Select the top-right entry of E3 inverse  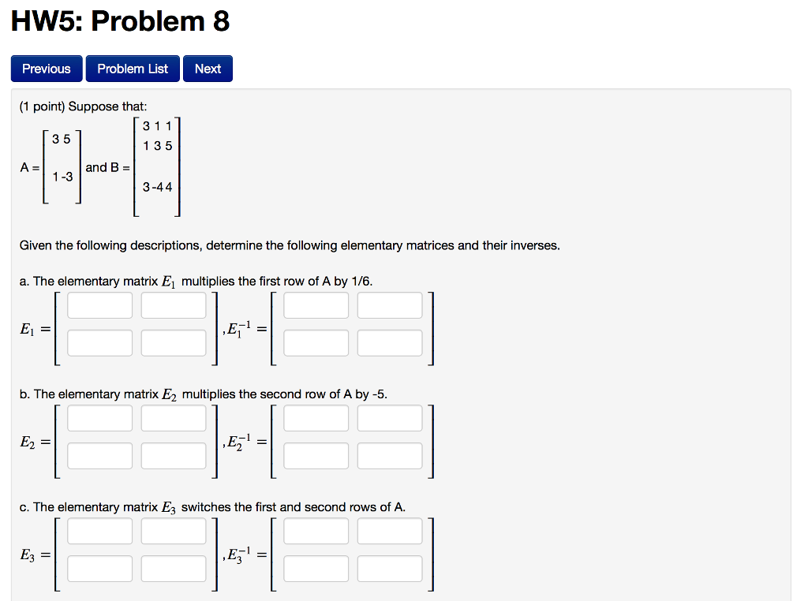pos(389,531)
